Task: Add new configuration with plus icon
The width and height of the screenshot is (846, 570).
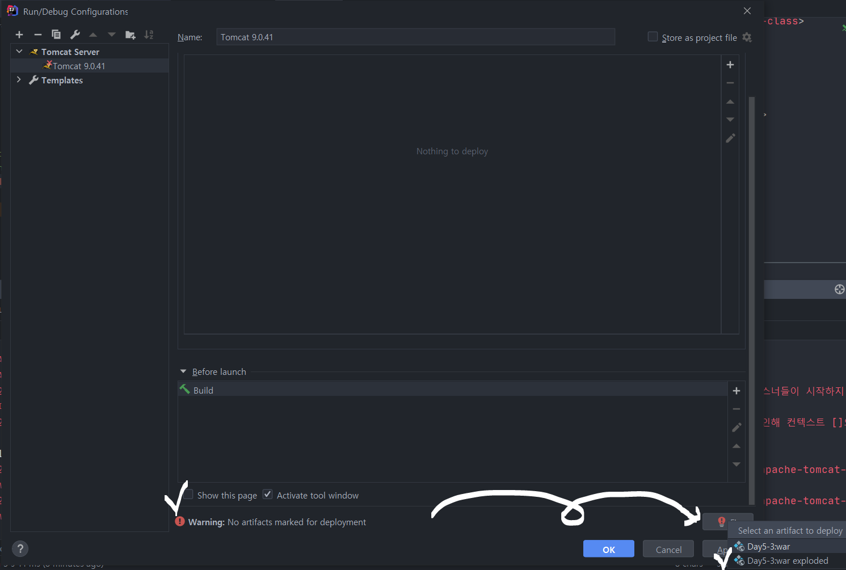Action: pos(19,35)
